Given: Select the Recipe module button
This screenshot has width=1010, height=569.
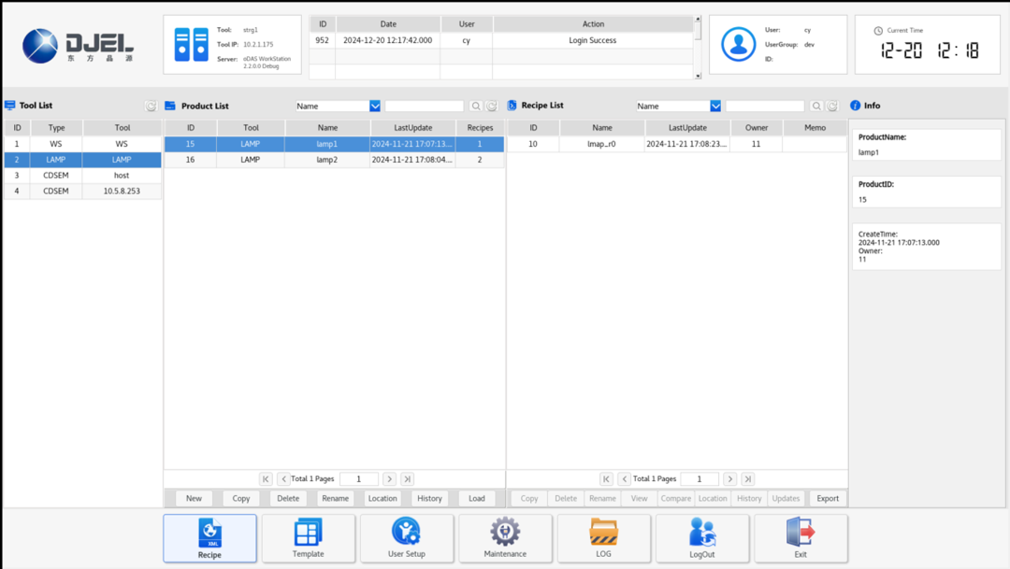Looking at the screenshot, I should (209, 538).
